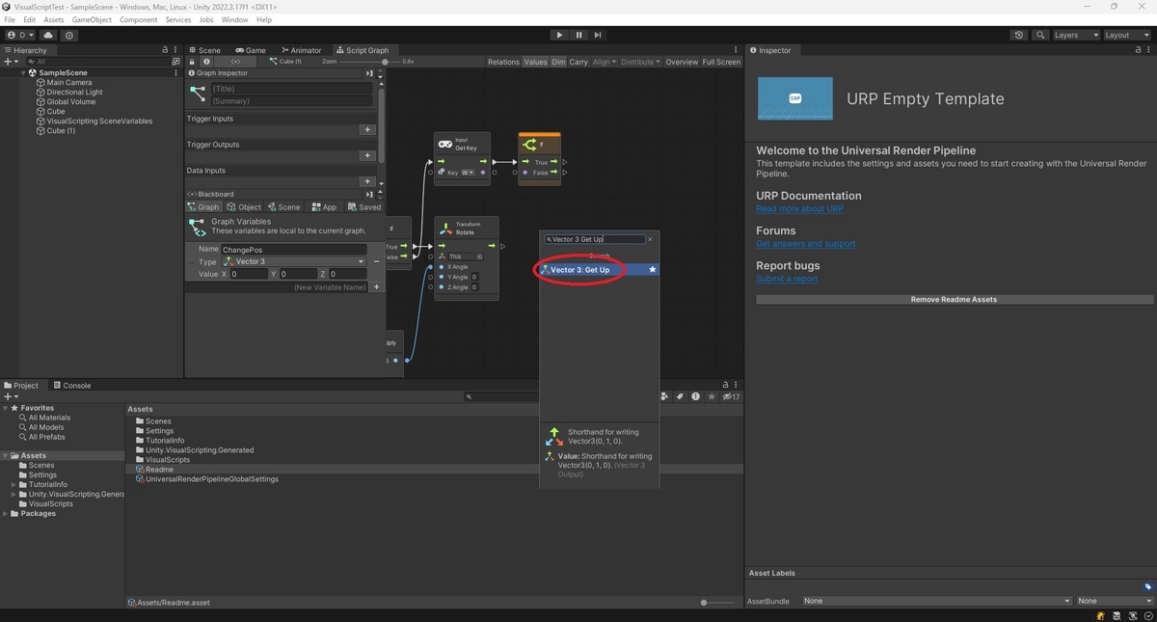This screenshot has width=1157, height=622.
Task: Open the account dropdown labeled D
Action: (20, 35)
